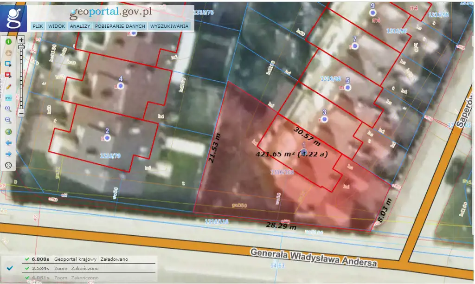475x284 pixels.
Task: Expand the POBIERANIE DANYCH menu
Action: pyautogui.click(x=120, y=26)
